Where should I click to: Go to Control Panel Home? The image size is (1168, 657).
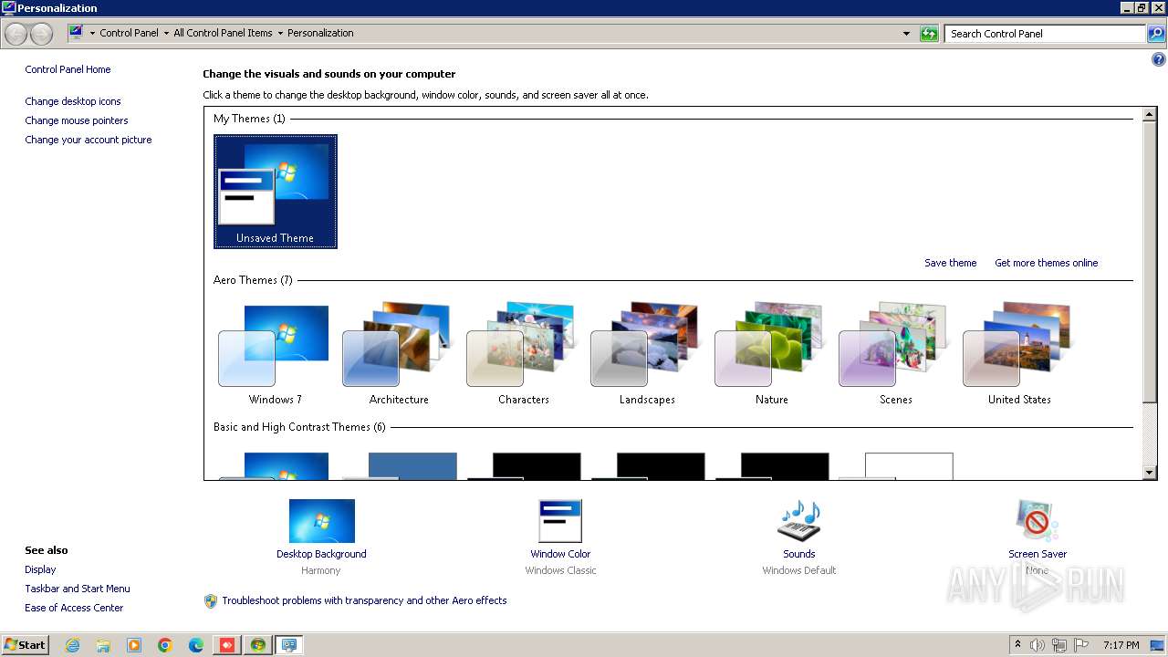coord(68,69)
